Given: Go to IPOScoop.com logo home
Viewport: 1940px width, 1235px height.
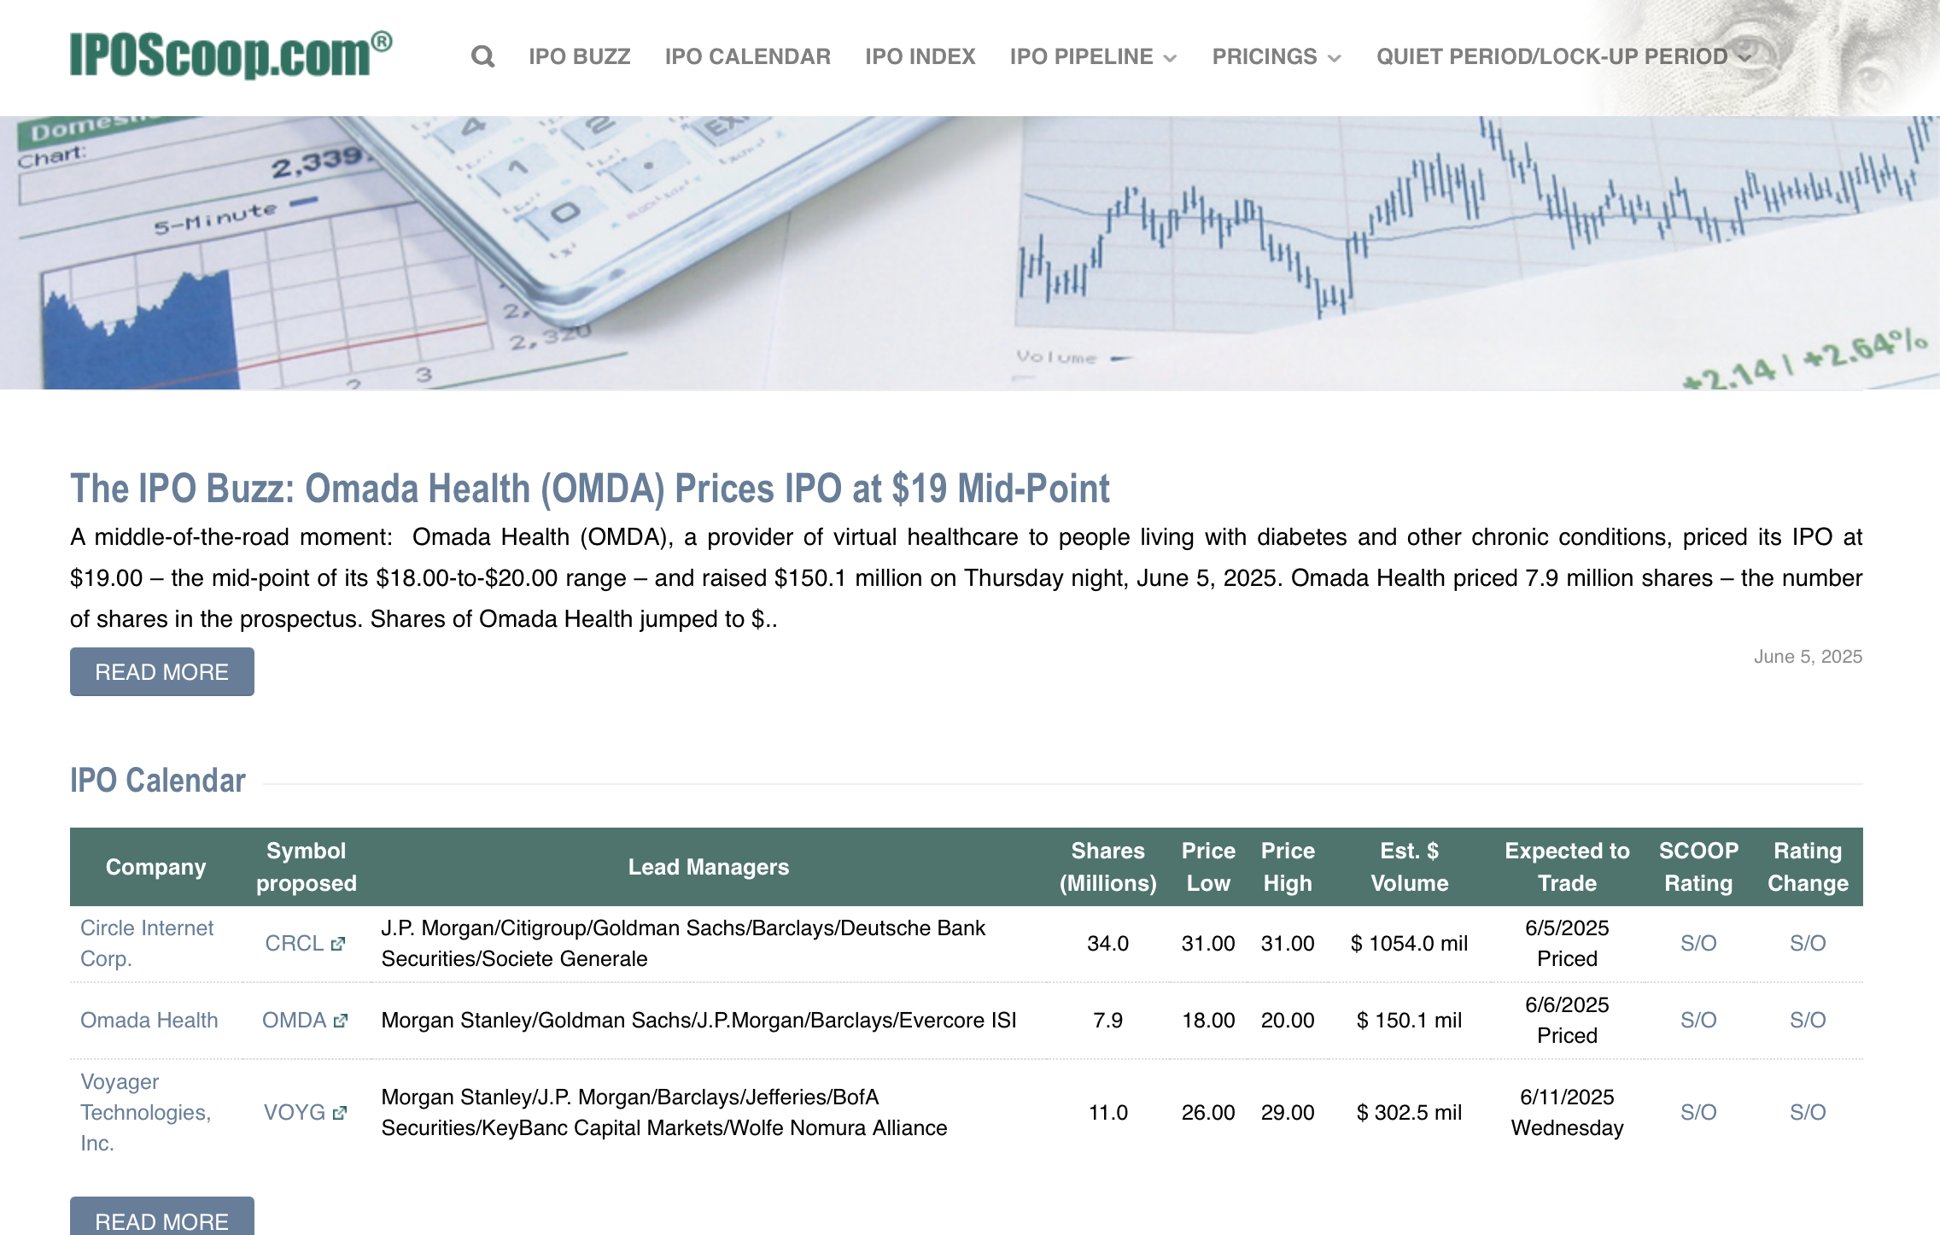Looking at the screenshot, I should click(x=231, y=55).
